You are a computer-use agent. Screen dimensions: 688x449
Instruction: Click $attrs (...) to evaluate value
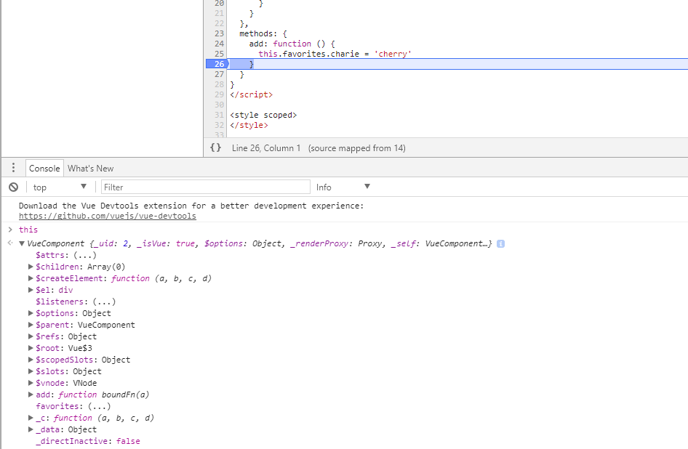tap(84, 256)
